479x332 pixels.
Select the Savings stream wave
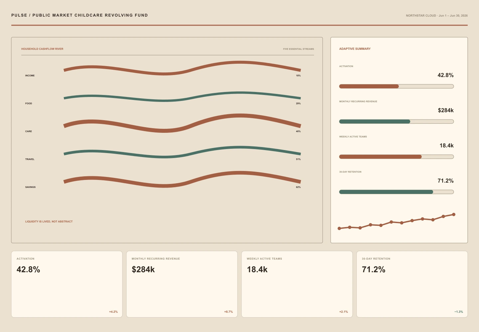pyautogui.click(x=182, y=180)
